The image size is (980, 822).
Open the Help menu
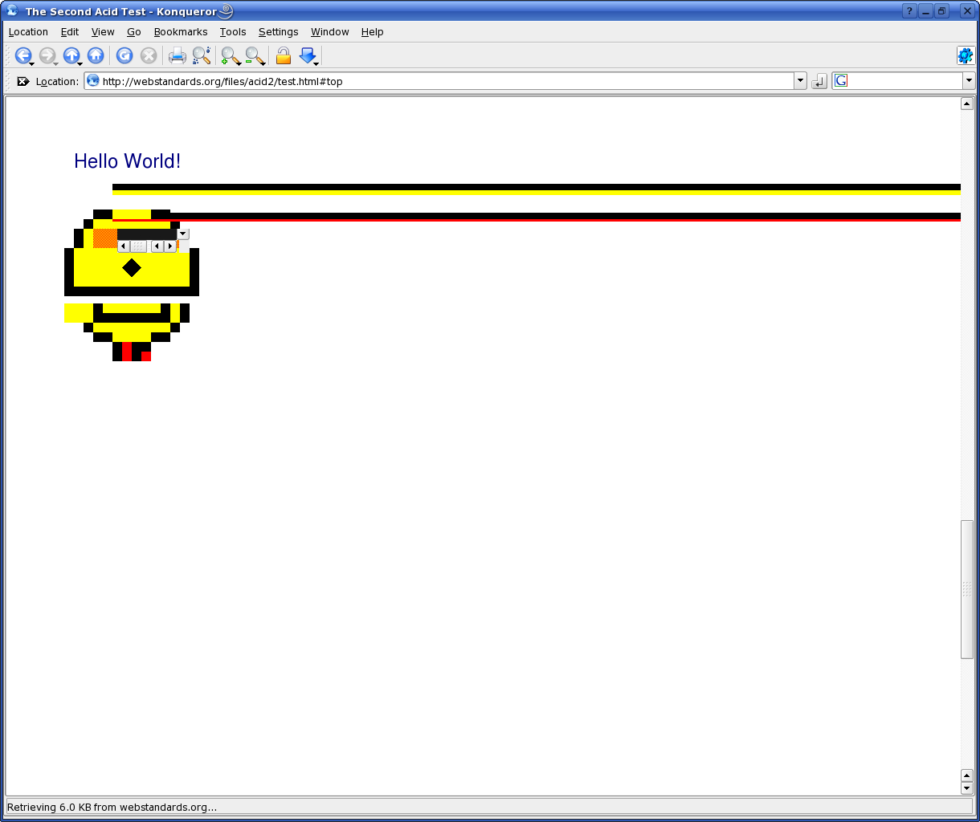point(372,32)
